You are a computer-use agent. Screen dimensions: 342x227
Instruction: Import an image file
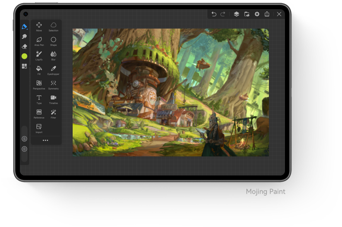coord(39,129)
